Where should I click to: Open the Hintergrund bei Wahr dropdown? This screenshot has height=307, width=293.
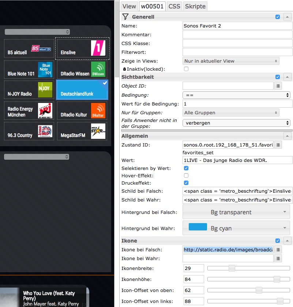click(x=237, y=228)
